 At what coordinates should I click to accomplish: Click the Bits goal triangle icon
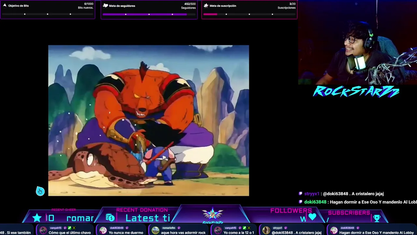[x=5, y=6]
